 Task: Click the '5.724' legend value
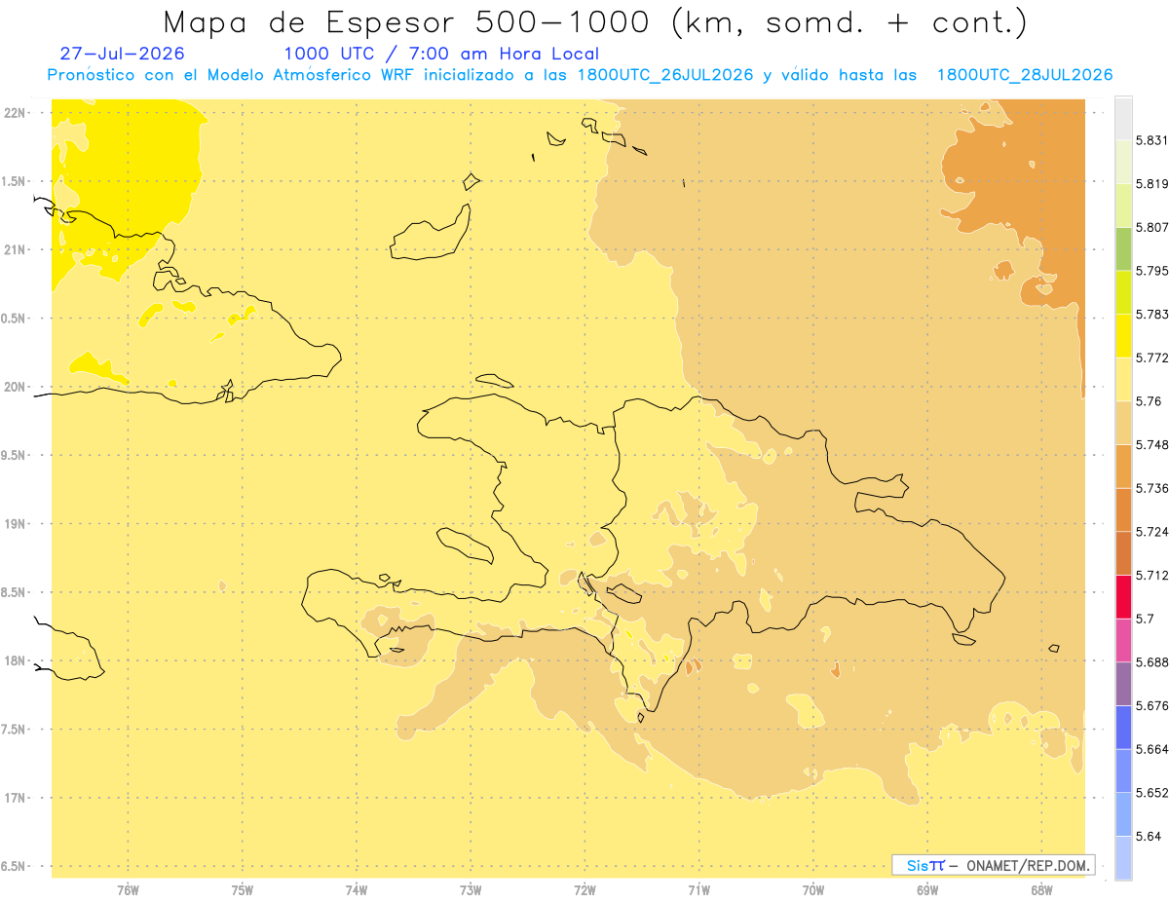[x=1151, y=532]
